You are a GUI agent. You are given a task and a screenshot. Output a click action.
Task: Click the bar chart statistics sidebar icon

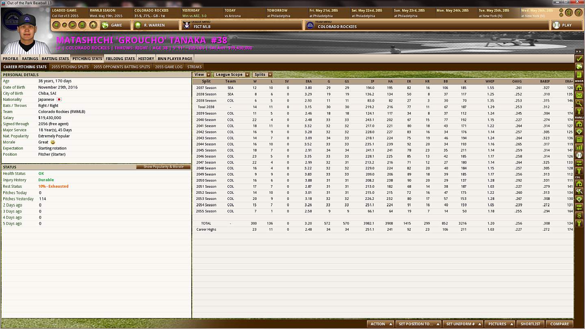pyautogui.click(x=579, y=147)
